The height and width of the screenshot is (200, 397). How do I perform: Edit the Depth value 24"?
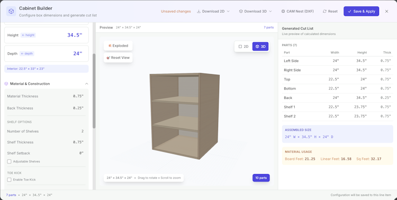tap(78, 53)
